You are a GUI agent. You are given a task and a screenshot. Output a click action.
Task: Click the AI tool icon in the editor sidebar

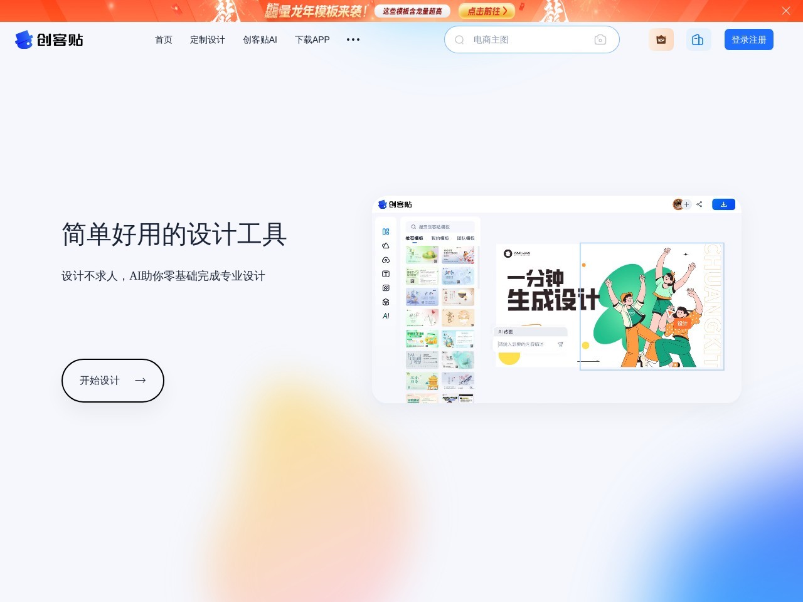386,316
